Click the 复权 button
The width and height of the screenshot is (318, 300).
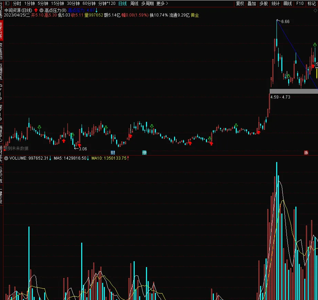pos(240,3)
